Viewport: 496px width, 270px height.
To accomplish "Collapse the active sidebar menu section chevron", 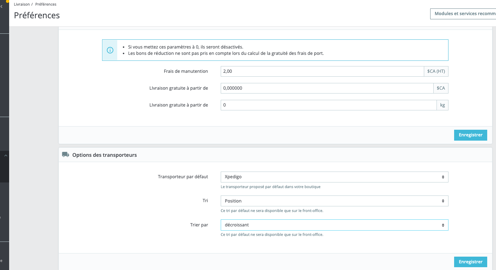I will pos(6,155).
